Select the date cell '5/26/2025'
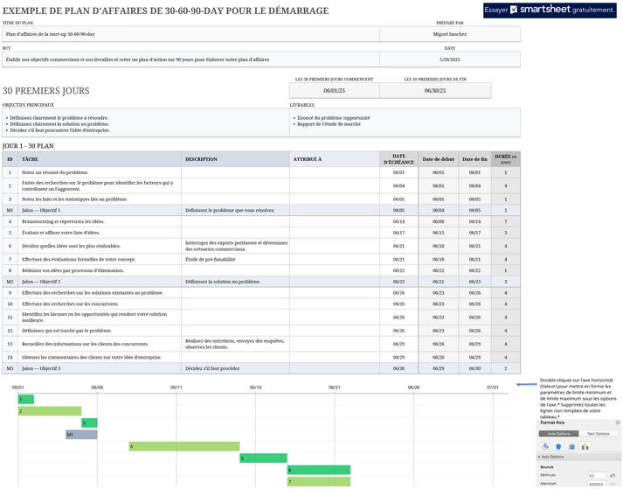This screenshot has height=489, width=623. 450,59
